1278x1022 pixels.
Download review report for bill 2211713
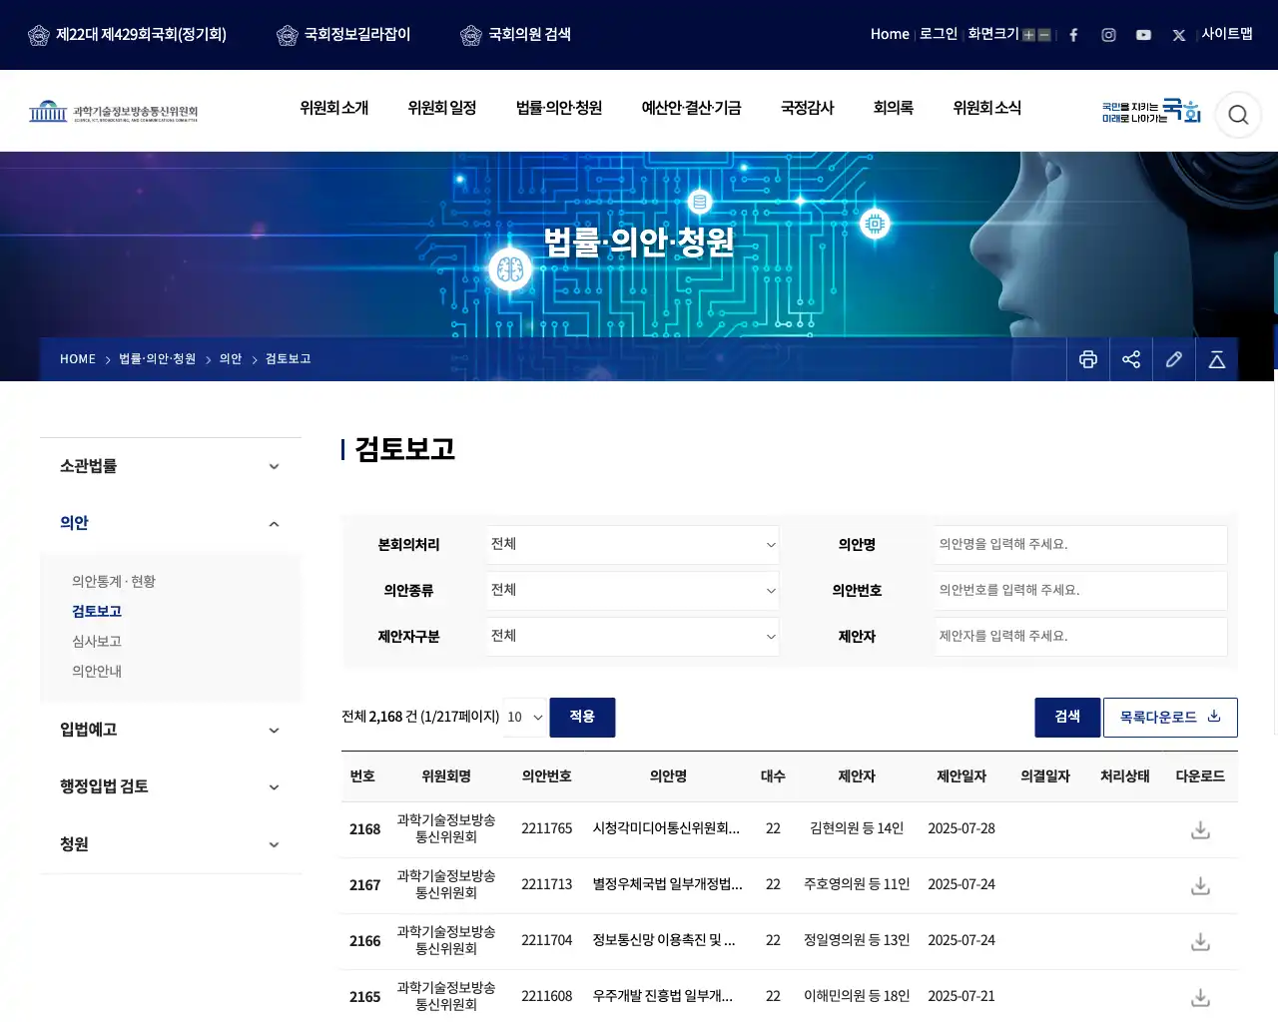[1200, 886]
